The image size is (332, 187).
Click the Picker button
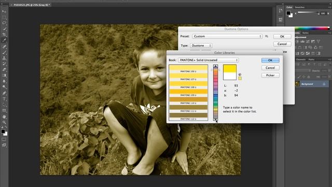(x=270, y=75)
